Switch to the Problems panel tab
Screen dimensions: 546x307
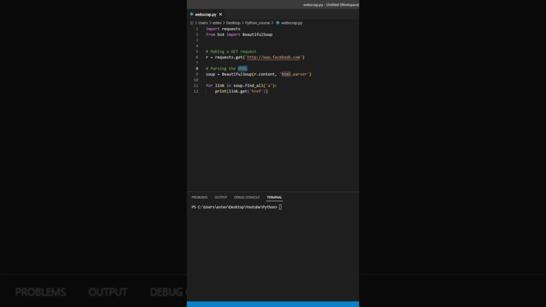tap(199, 197)
